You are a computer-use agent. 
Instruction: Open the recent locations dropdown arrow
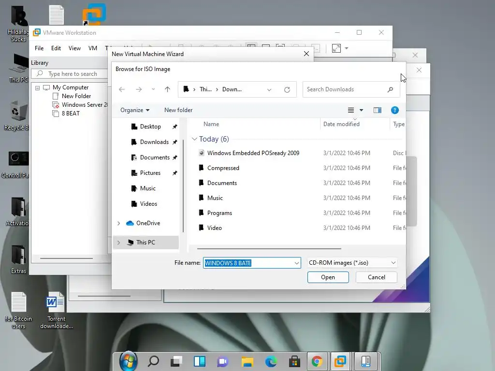(153, 89)
